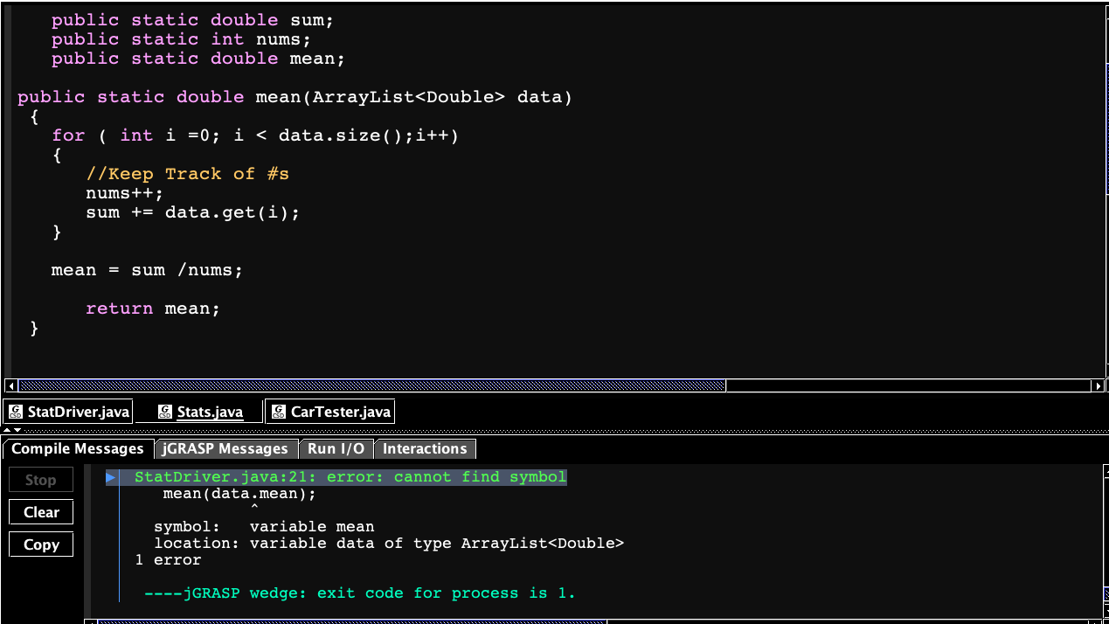This screenshot has width=1109, height=624.
Task: Click the '//Keep Track of #s' comment
Action: [x=188, y=174]
